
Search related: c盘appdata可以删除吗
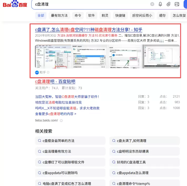pos(70,173)
